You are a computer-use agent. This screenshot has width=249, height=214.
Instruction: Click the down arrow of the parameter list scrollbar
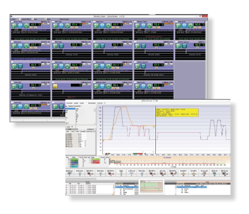pyautogui.click(x=95, y=124)
